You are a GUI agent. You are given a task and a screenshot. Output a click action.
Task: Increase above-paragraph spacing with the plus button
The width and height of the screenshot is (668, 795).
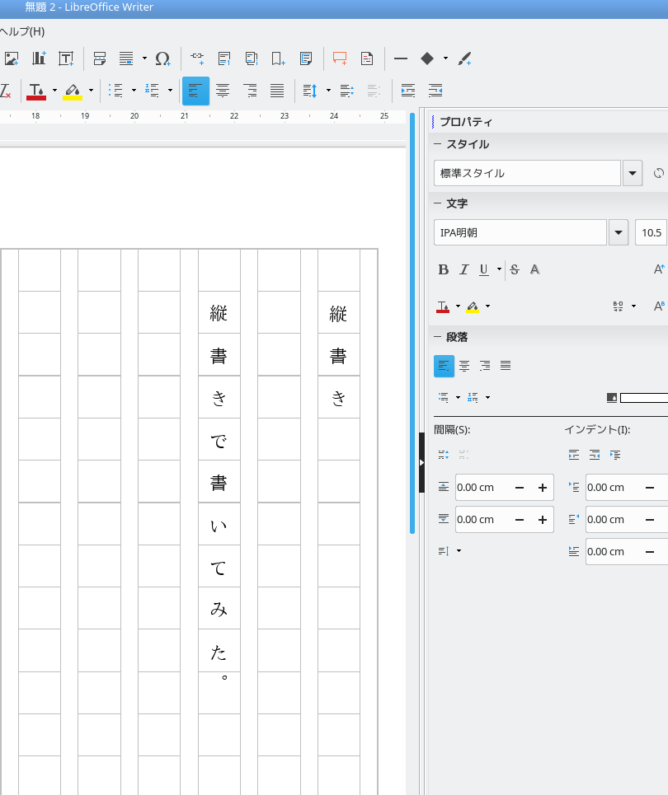(543, 488)
